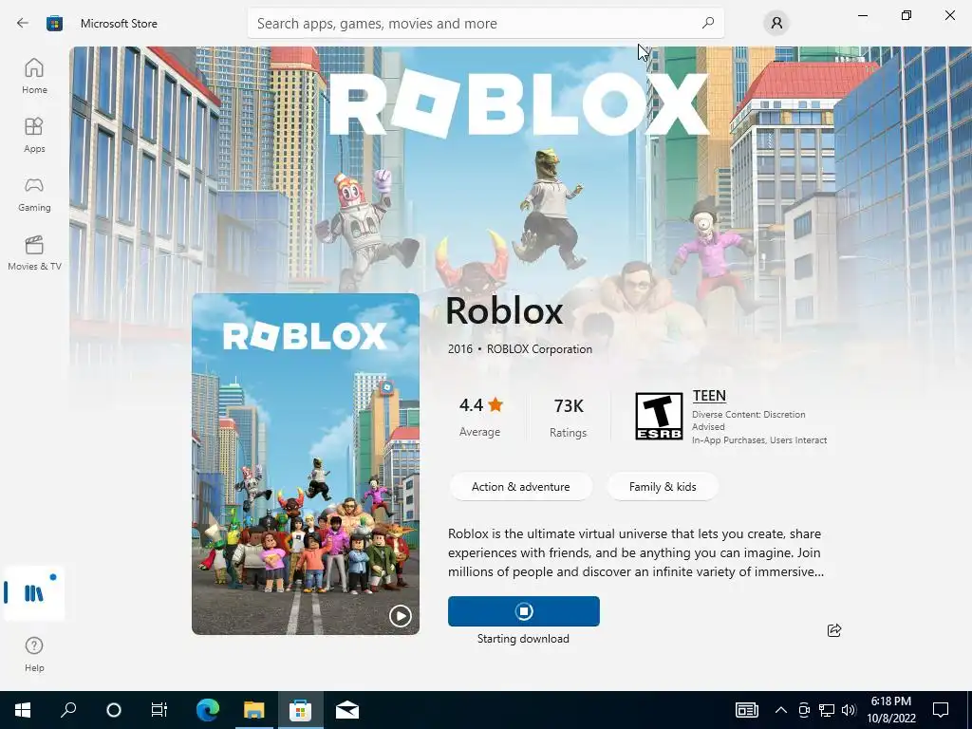Show hidden system tray icons
Viewport: 972px width, 729px height.
(781, 710)
